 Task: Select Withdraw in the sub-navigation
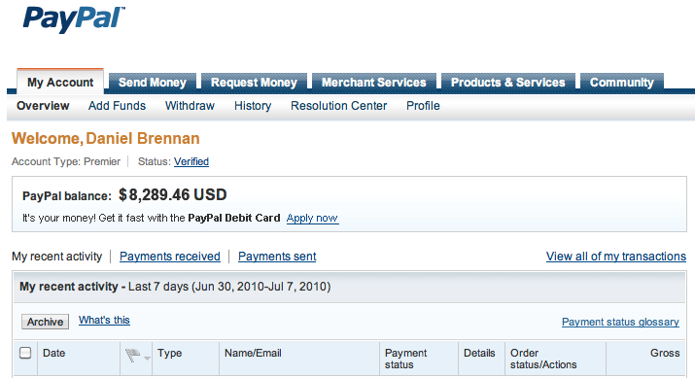(x=190, y=106)
